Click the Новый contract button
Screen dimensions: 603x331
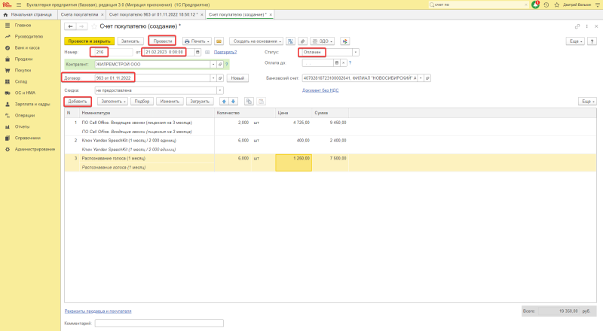(x=237, y=78)
